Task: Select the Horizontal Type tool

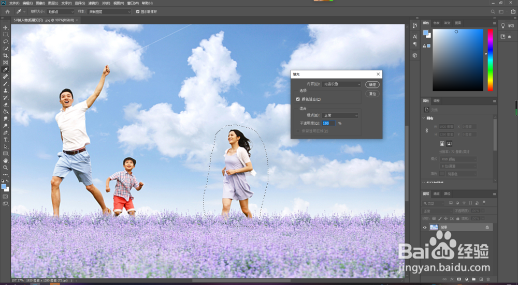Action: (x=5, y=140)
